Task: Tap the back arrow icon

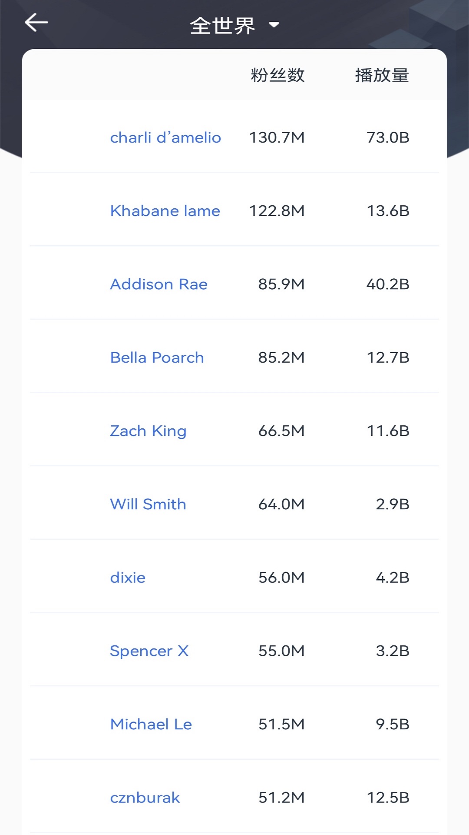Action: coord(36,23)
